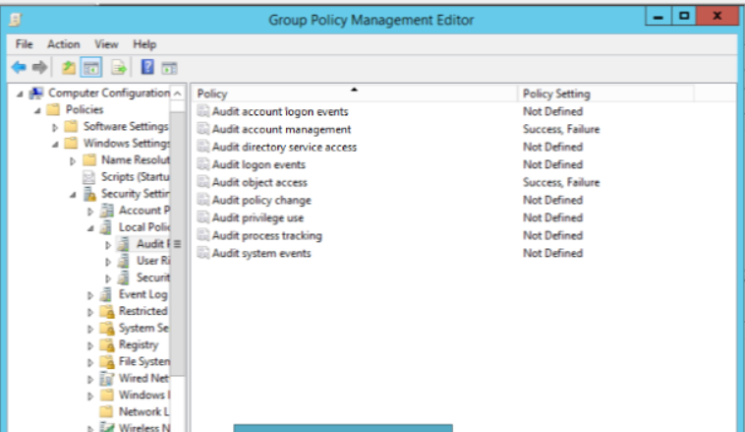The height and width of the screenshot is (432, 745).
Task: Click the icon beside Audit account management
Action: point(203,130)
